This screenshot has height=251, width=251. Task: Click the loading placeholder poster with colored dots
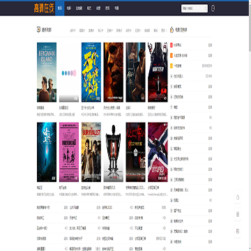click(x=69, y=72)
